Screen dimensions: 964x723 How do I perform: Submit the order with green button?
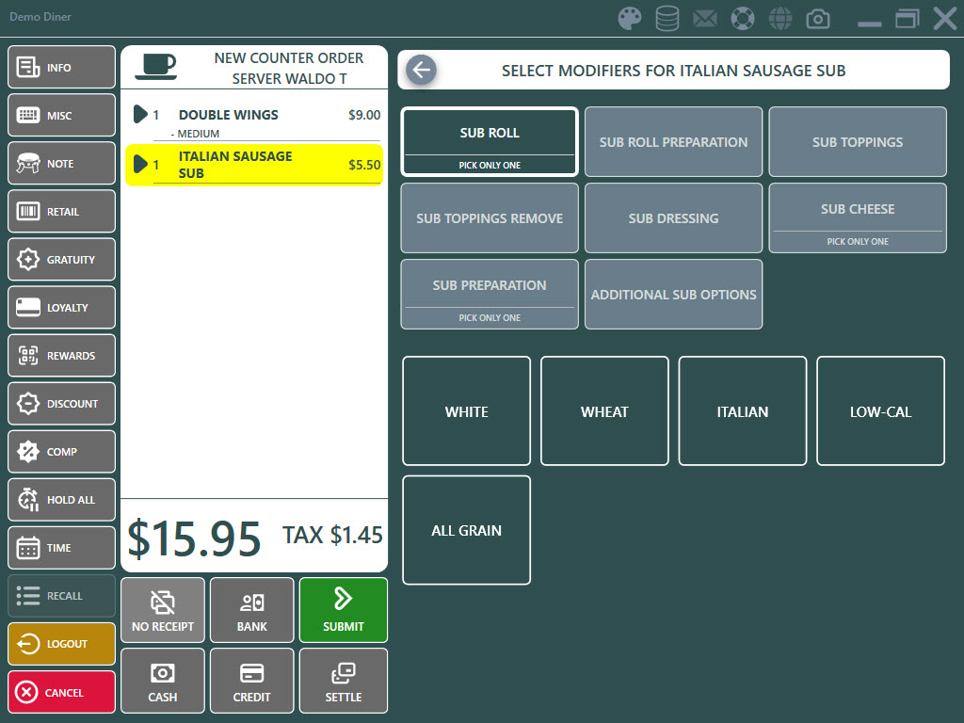tap(343, 610)
